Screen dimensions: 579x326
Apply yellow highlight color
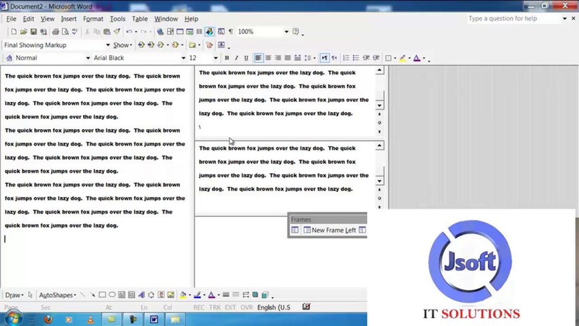(402, 58)
